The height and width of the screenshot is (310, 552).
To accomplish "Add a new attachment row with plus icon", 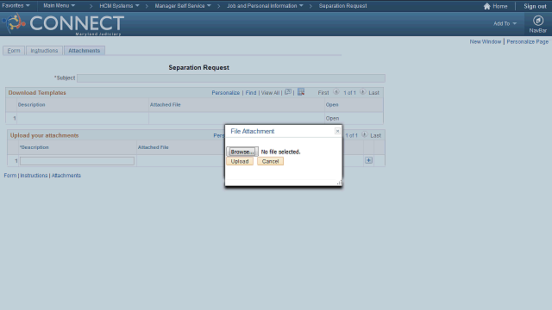I will pyautogui.click(x=368, y=160).
